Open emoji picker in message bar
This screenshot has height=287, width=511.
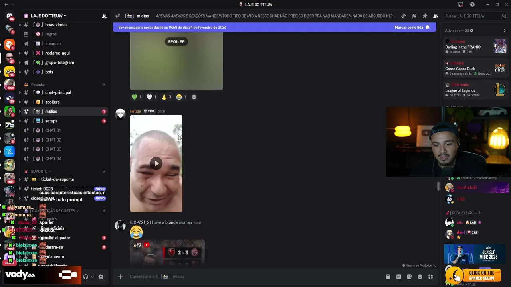(420, 277)
